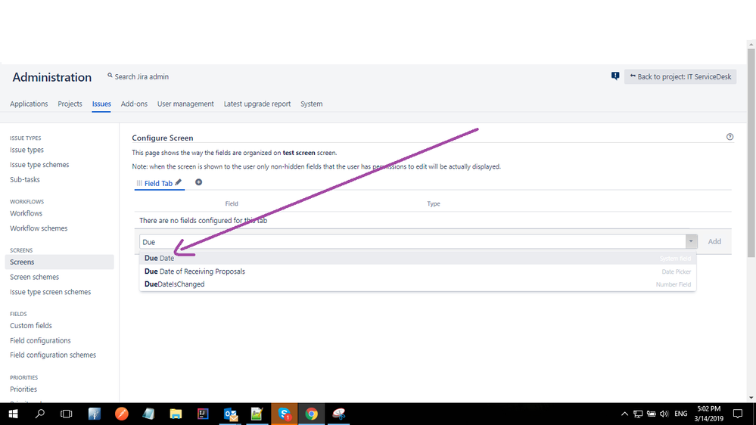Open Screen schemes in sidebar
The height and width of the screenshot is (425, 756).
34,277
